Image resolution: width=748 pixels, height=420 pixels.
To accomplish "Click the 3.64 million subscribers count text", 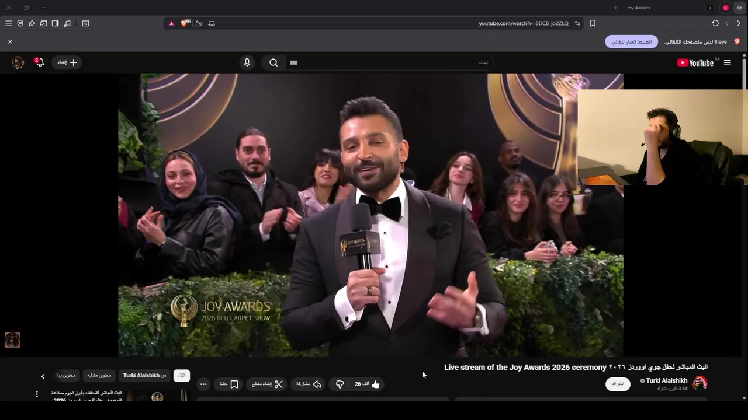I will coord(672,388).
